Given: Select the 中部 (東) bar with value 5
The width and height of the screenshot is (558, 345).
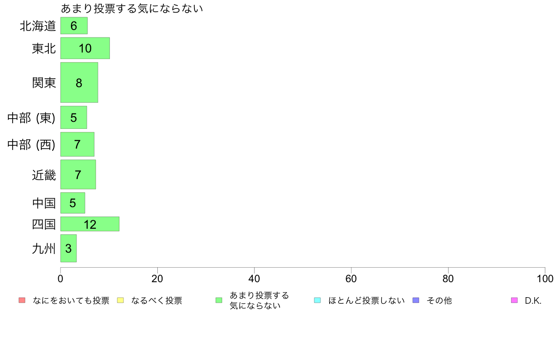Looking at the screenshot, I should click(x=74, y=117).
